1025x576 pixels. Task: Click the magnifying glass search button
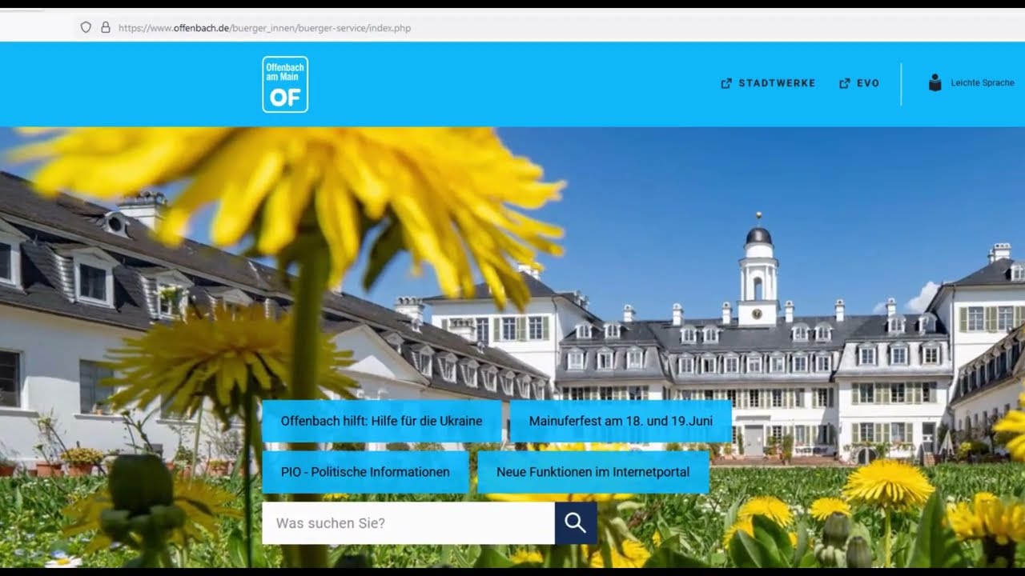576,523
